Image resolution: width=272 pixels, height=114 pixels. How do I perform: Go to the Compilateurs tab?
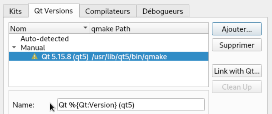click(107, 11)
